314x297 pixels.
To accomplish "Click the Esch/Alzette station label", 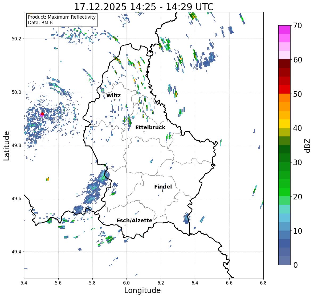I will pyautogui.click(x=134, y=220).
